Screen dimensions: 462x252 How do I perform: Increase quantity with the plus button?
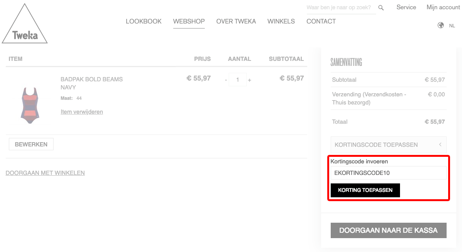point(249,80)
